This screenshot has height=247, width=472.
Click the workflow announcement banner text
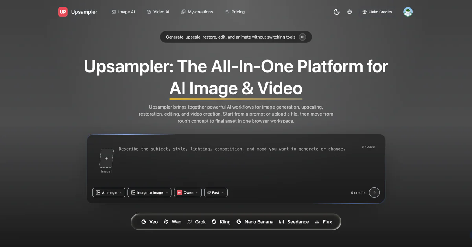click(x=230, y=37)
